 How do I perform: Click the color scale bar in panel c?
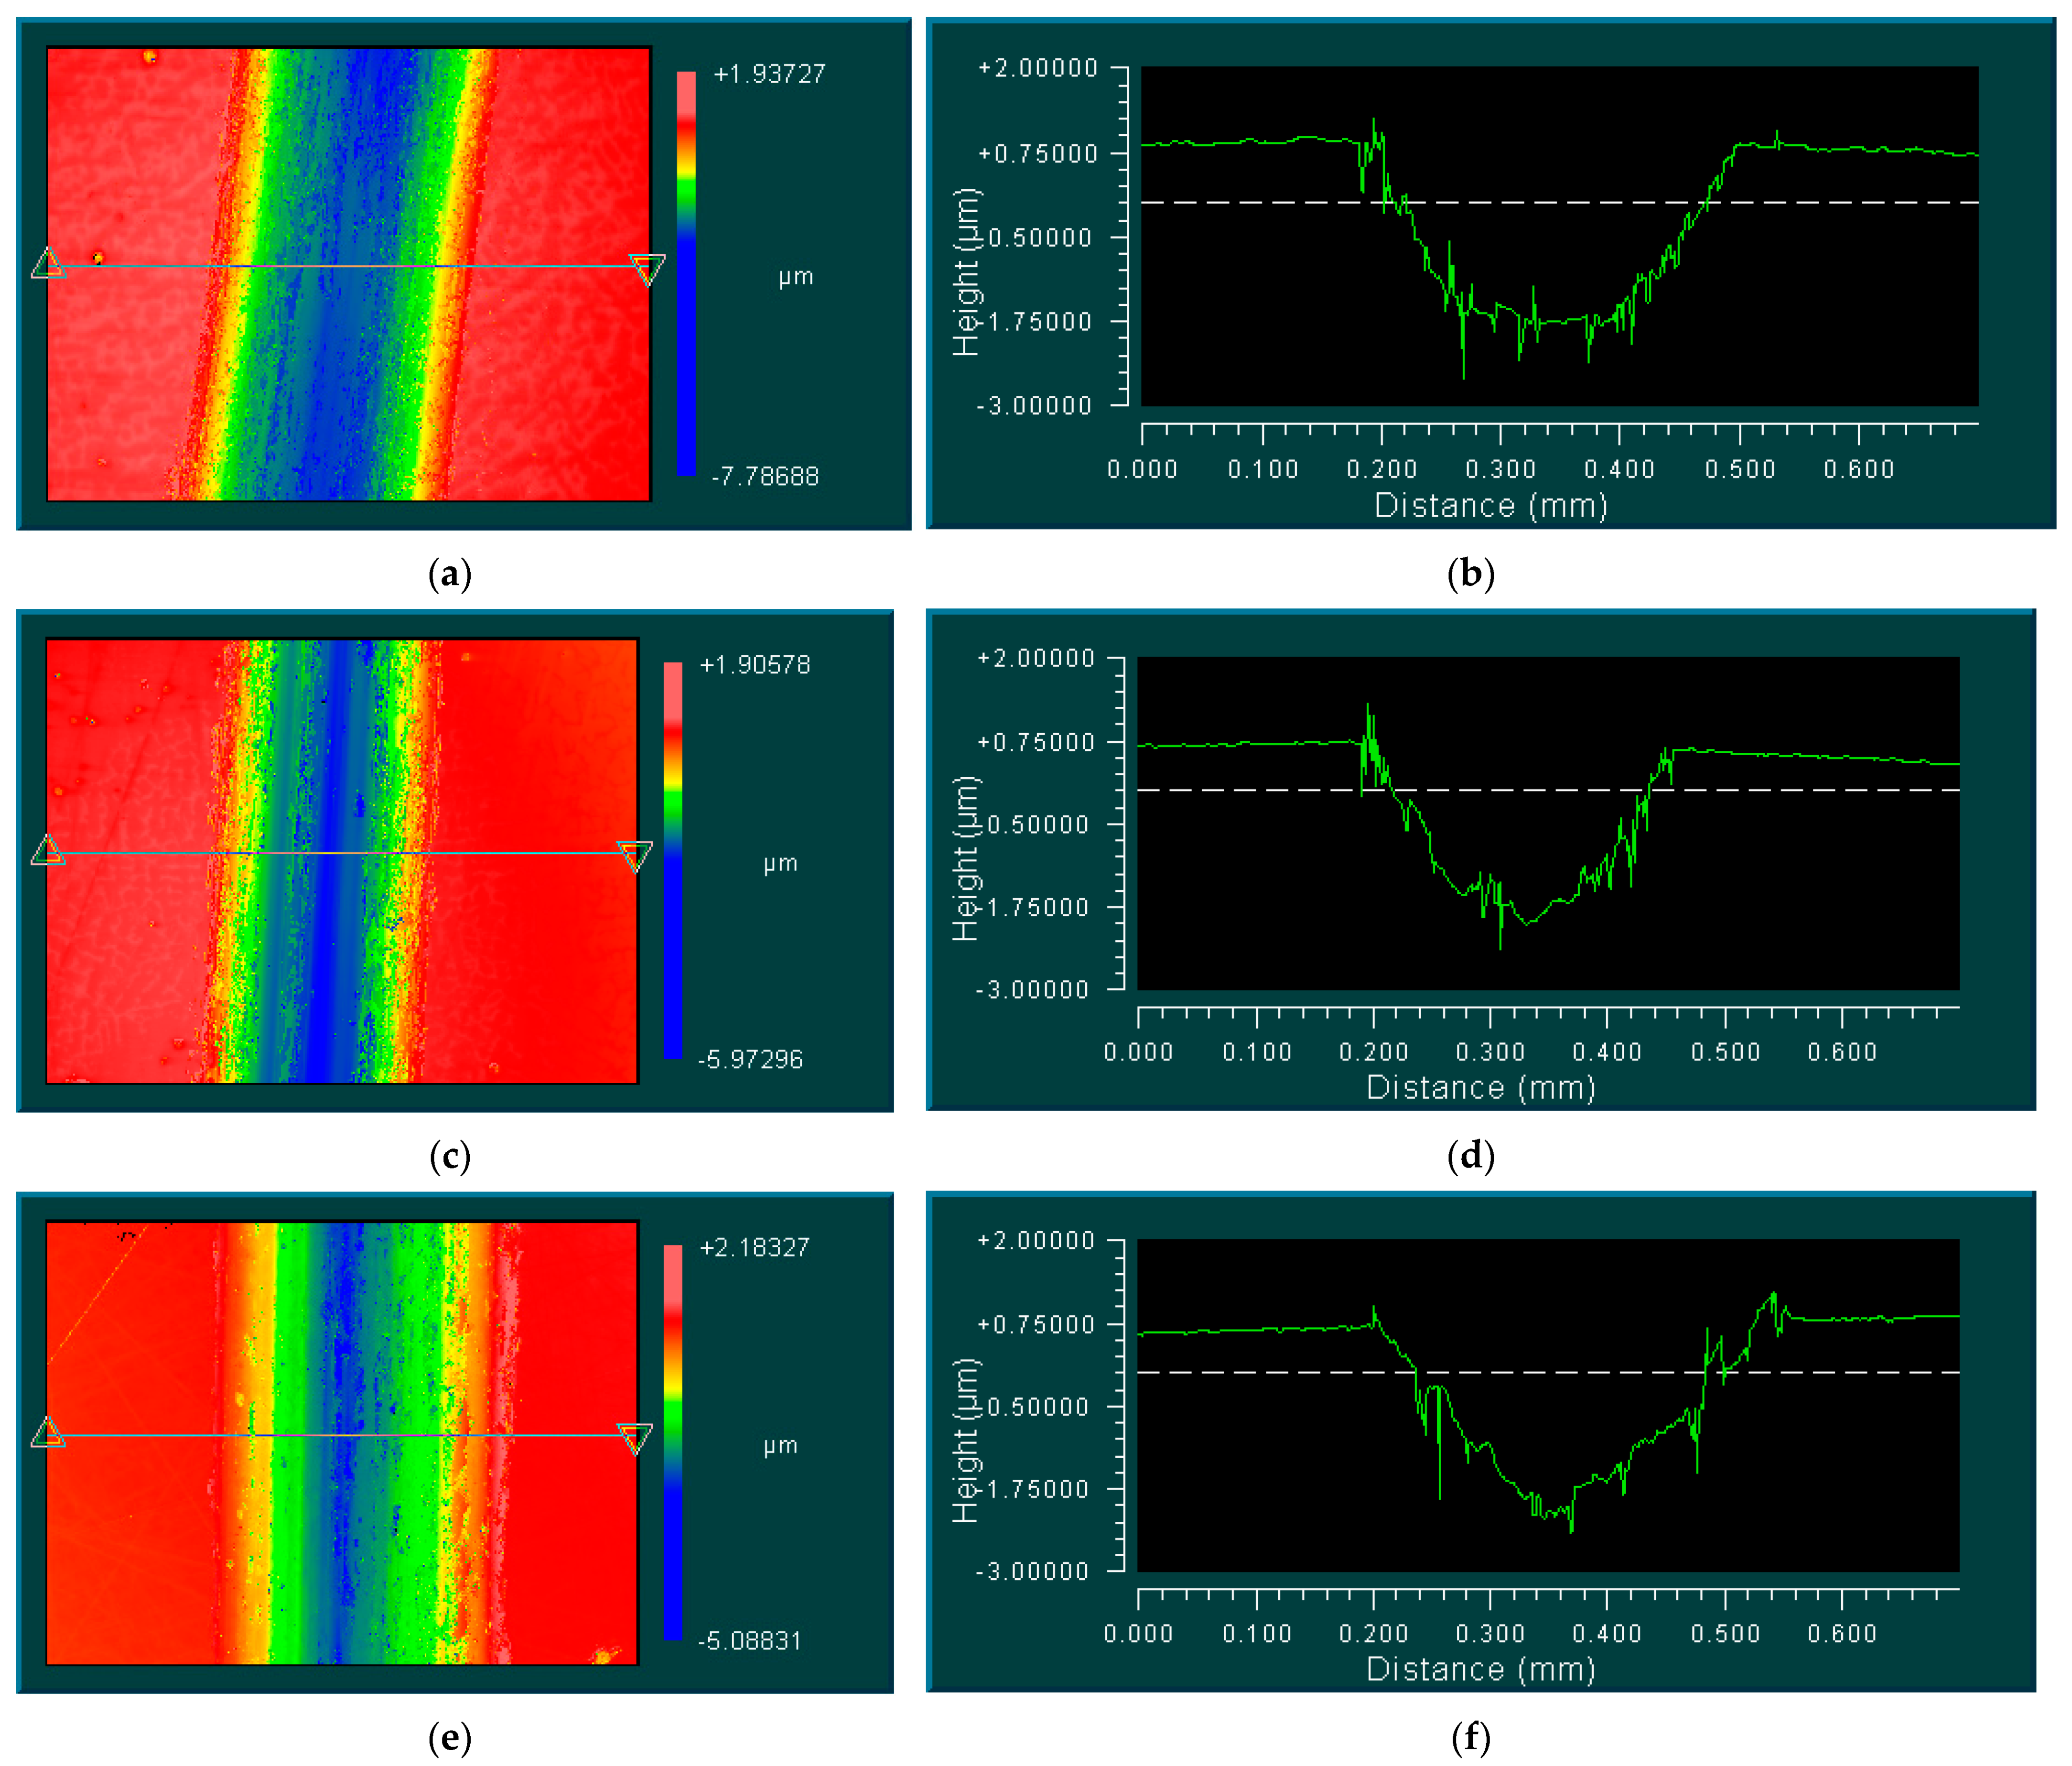click(x=673, y=860)
